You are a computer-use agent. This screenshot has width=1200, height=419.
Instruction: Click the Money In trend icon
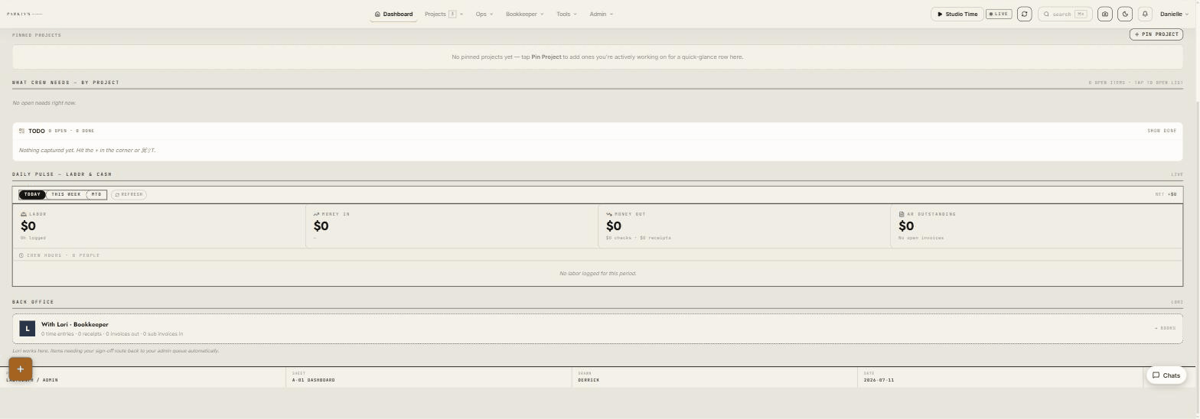click(x=316, y=214)
